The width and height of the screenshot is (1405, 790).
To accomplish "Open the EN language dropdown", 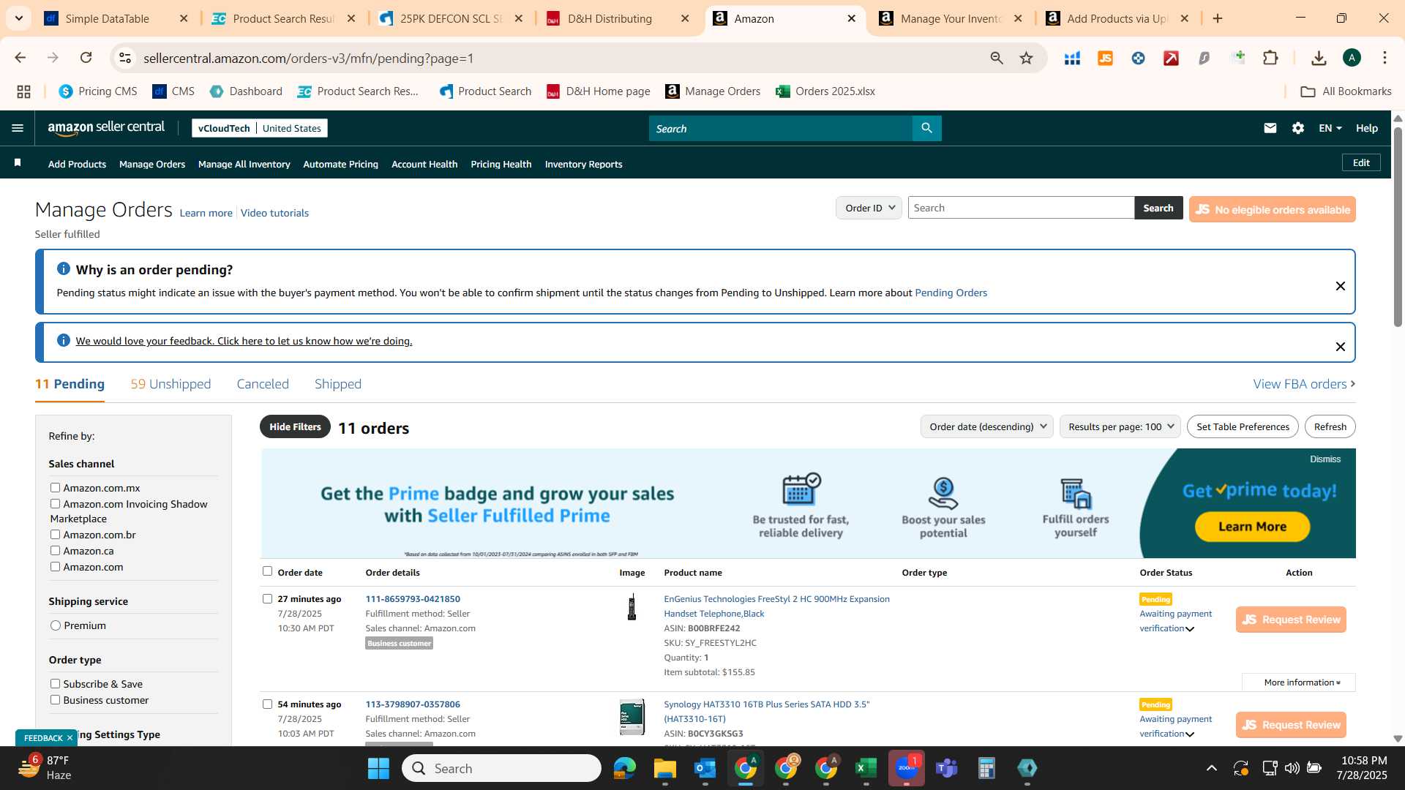I will 1330,128.
